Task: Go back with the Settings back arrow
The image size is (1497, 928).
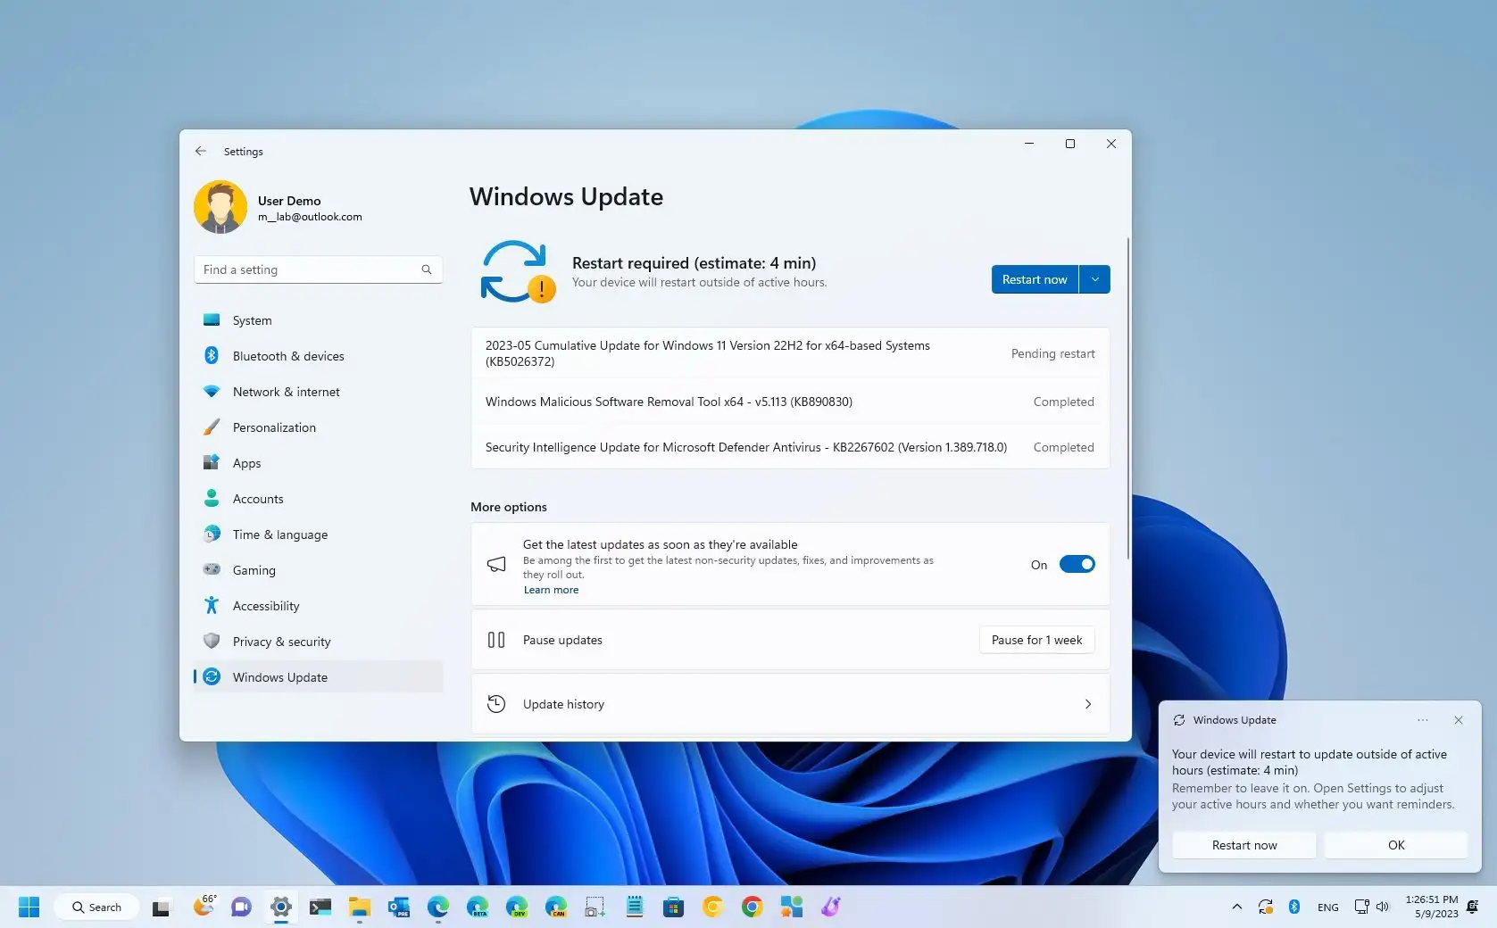Action: coord(201,152)
